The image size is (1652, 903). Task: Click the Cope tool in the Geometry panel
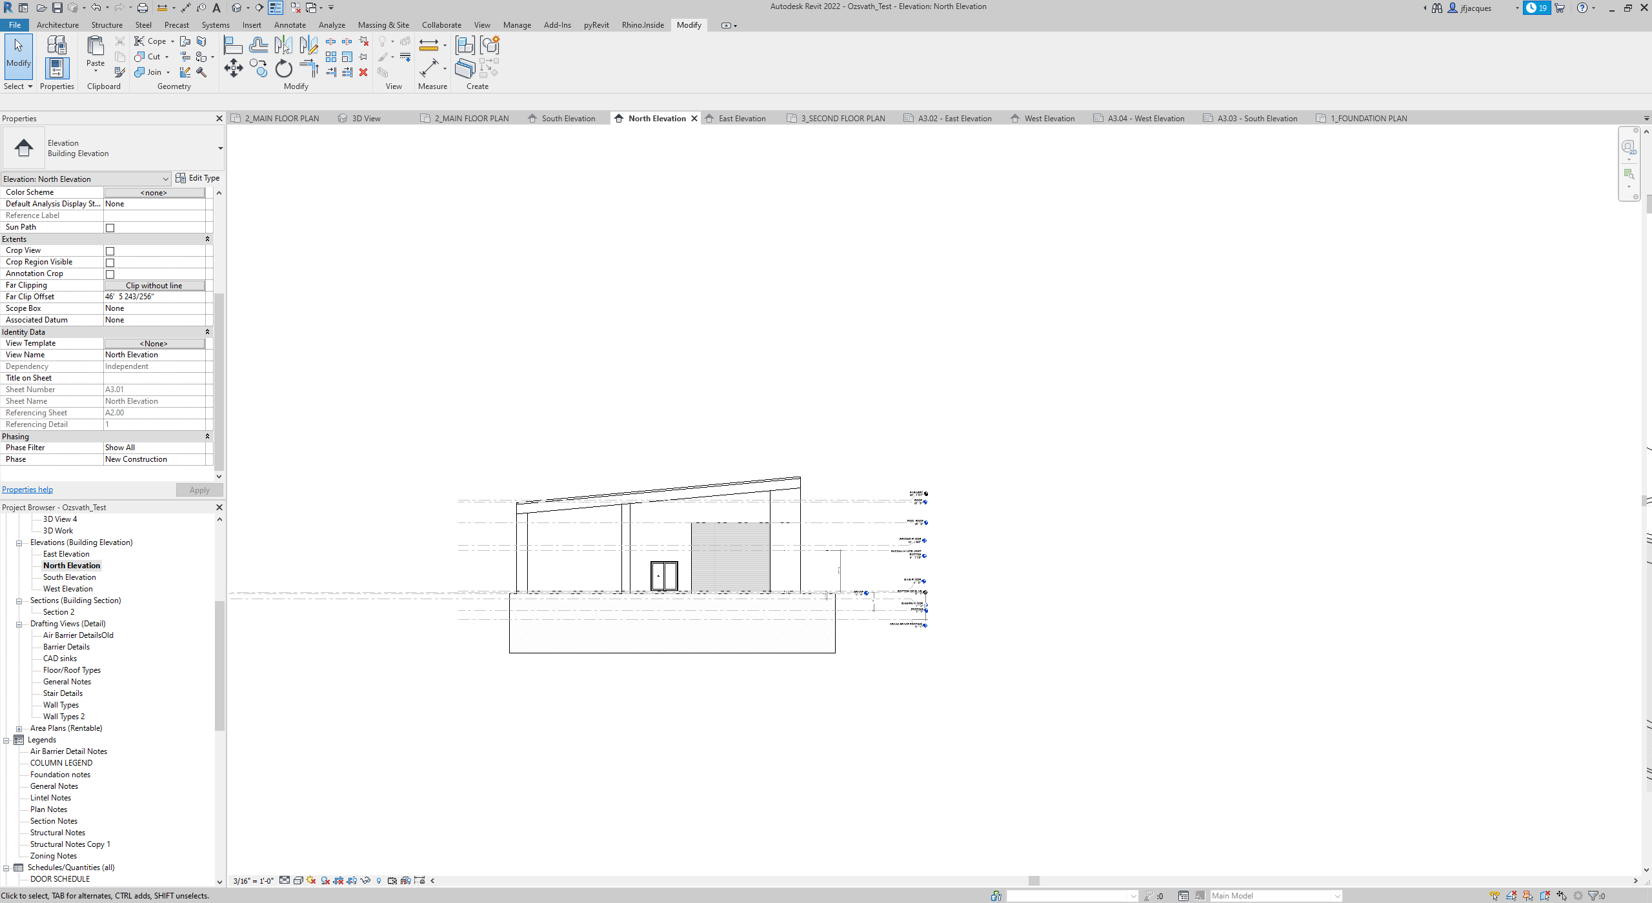(153, 41)
